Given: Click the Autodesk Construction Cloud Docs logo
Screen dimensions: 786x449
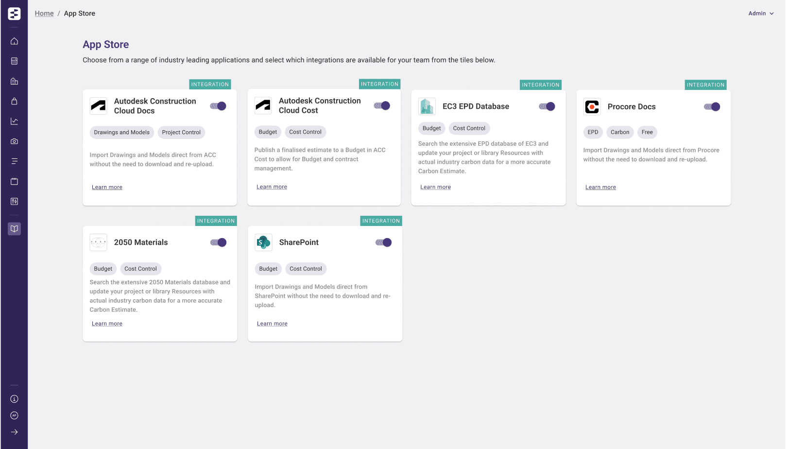Looking at the screenshot, I should click(x=99, y=106).
